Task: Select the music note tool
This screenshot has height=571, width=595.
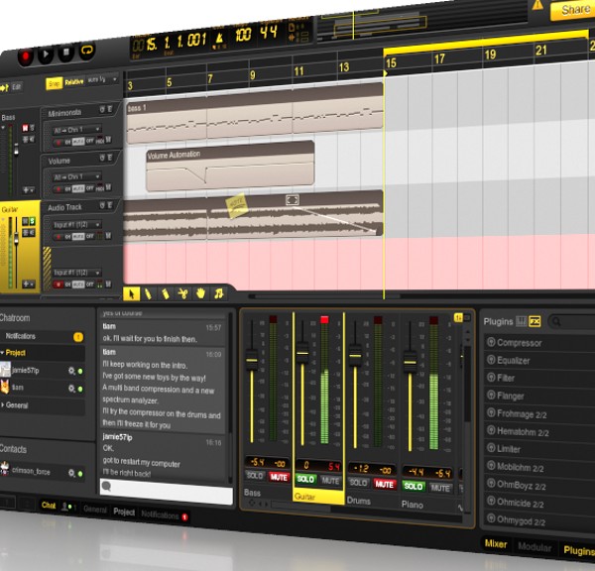Action: coord(219,293)
